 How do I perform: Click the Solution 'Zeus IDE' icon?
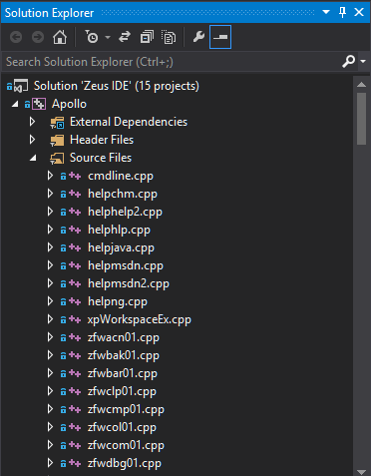(x=21, y=86)
